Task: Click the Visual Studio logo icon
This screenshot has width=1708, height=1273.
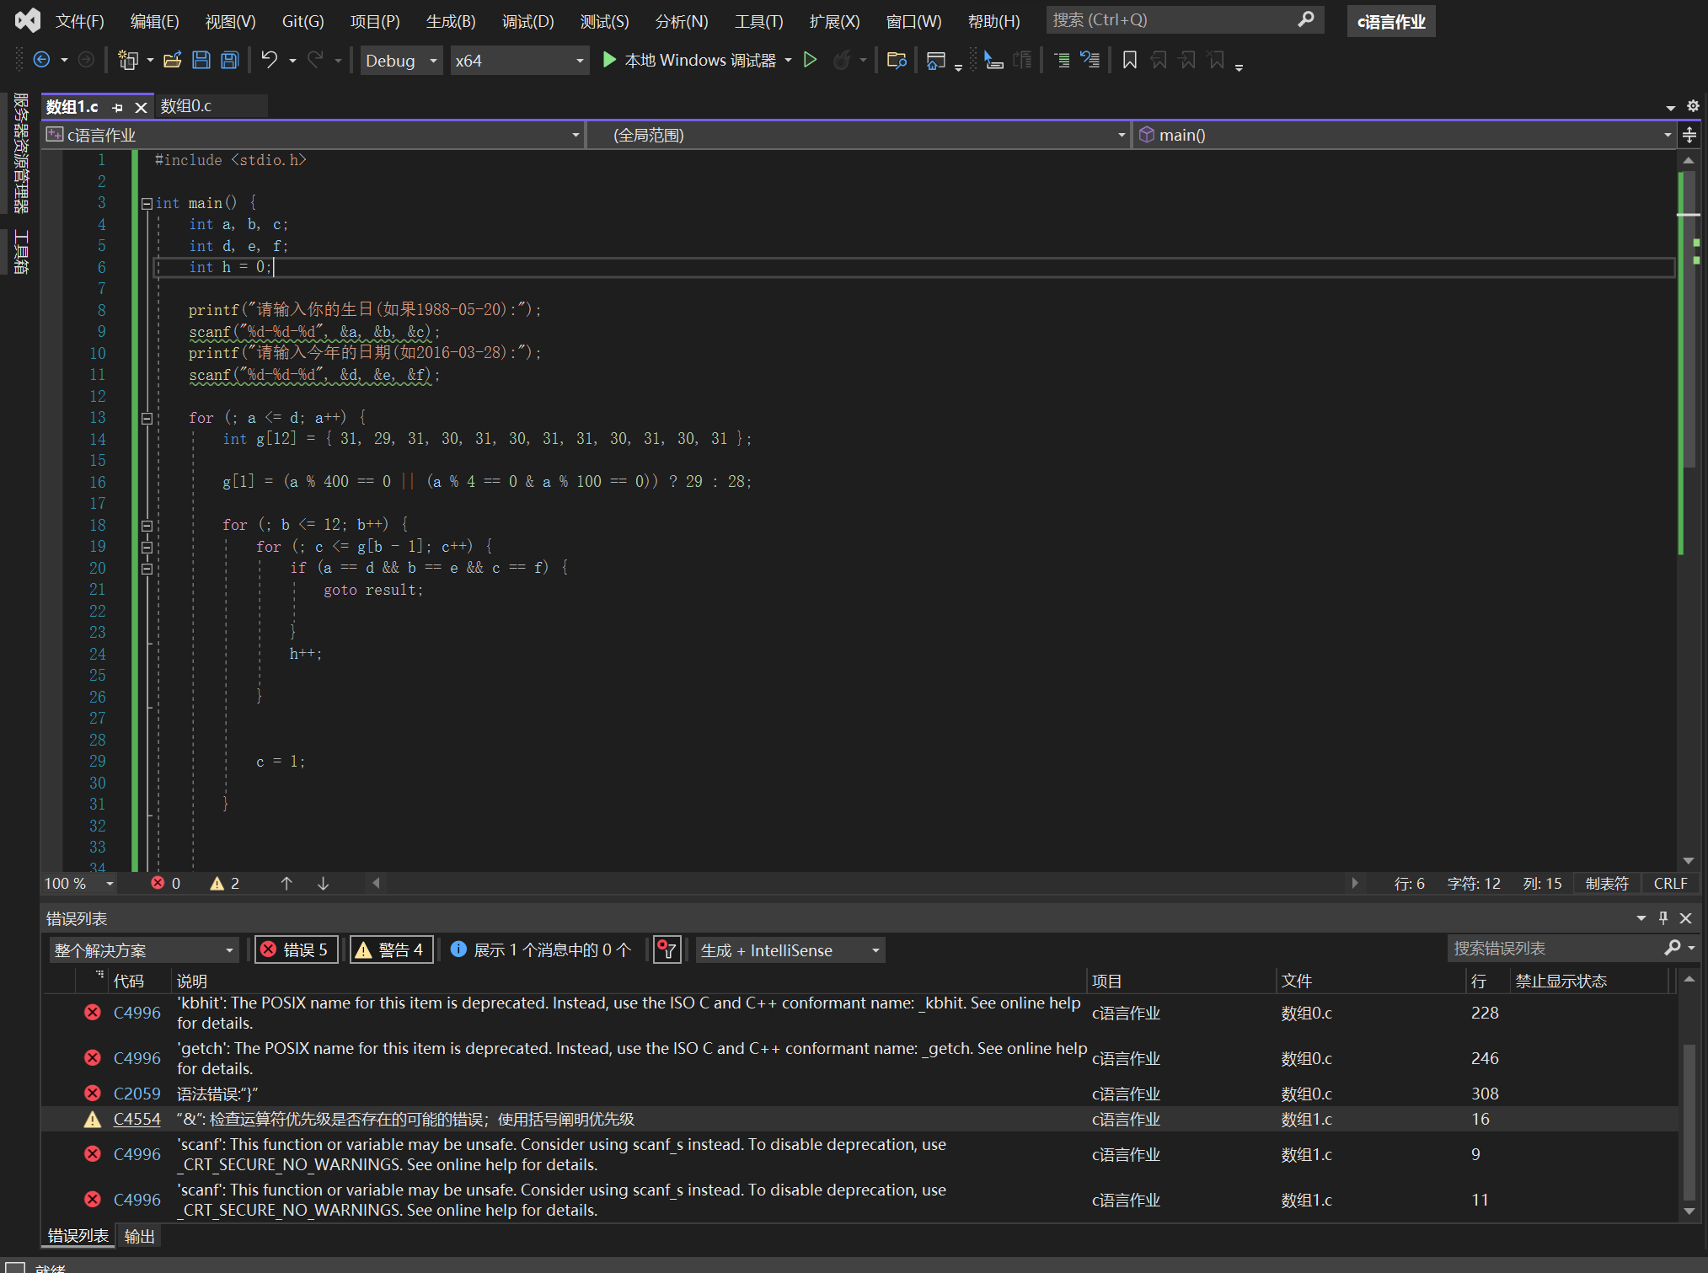Action: [28, 20]
